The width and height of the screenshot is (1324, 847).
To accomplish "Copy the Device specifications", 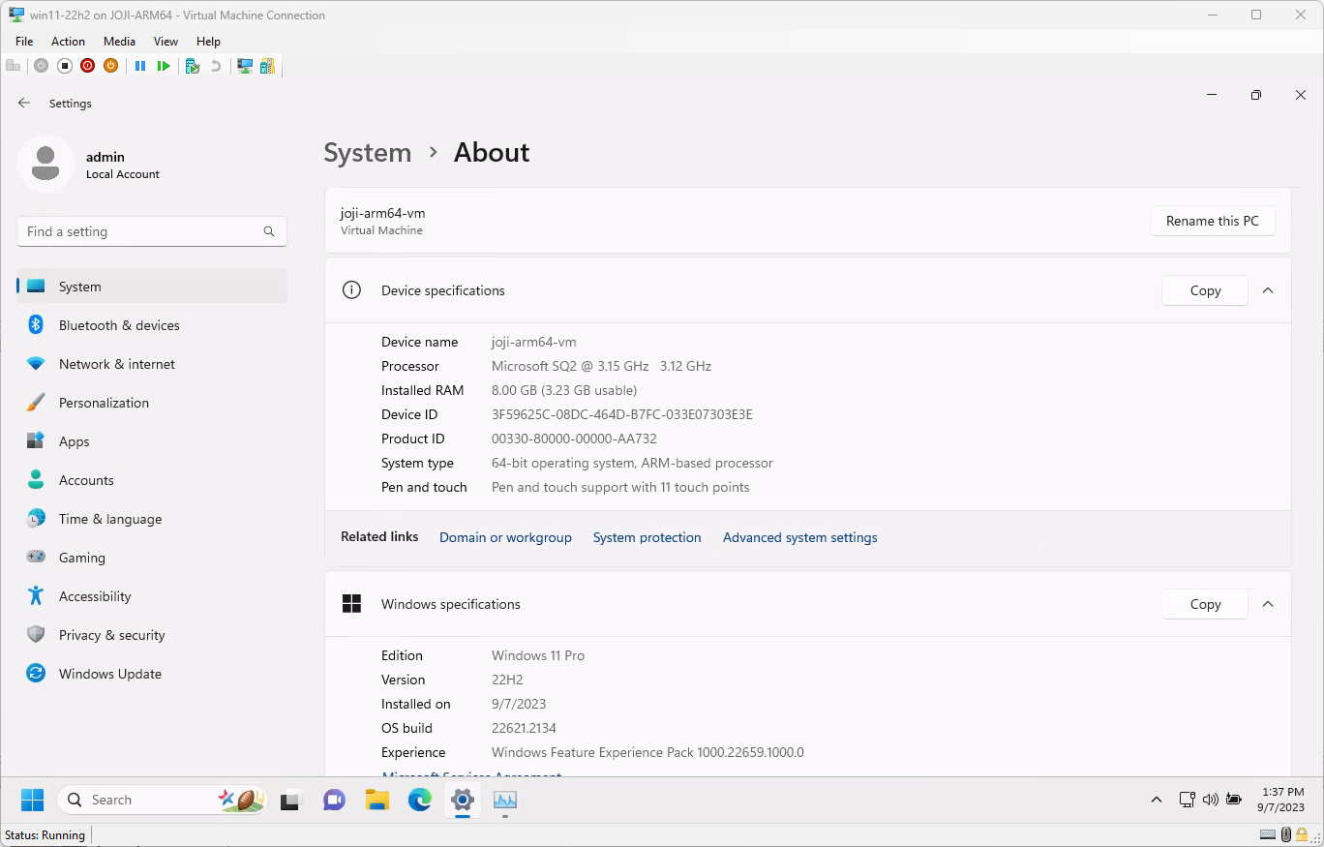I will 1204,290.
